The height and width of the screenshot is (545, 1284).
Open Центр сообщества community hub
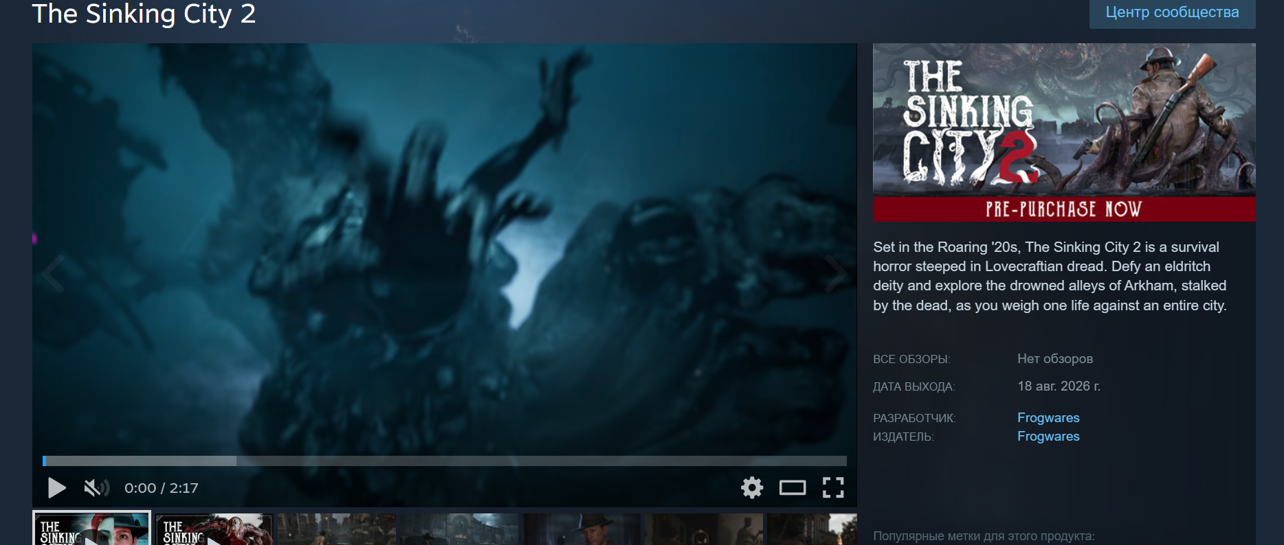tap(1172, 12)
